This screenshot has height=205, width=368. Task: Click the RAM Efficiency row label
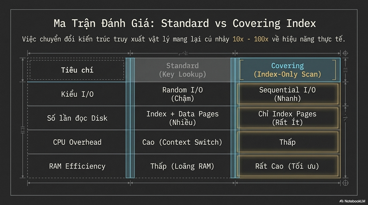77,166
